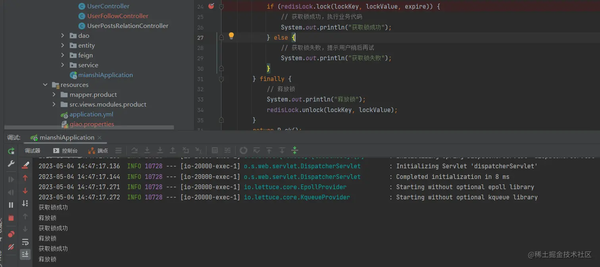Switch to the 调试器 debugger tab
The height and width of the screenshot is (267, 600).
coord(33,151)
